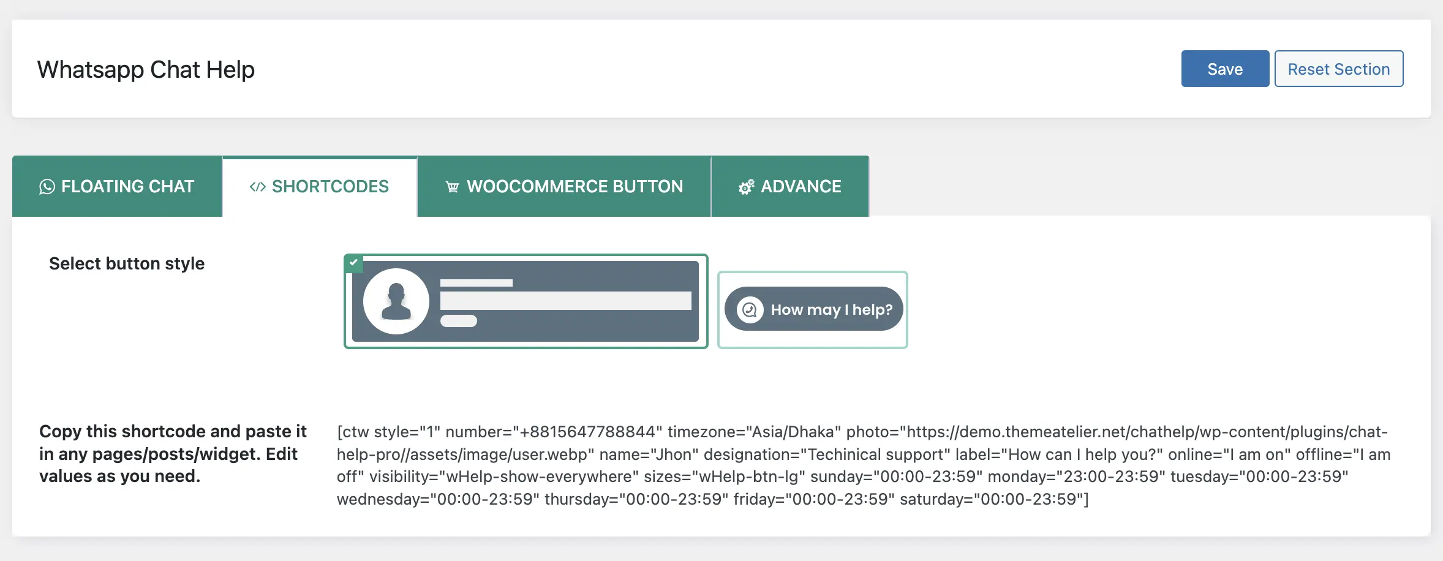This screenshot has height=561, width=1443.
Task: Click the code brackets icon beside Shortcodes
Action: click(257, 187)
